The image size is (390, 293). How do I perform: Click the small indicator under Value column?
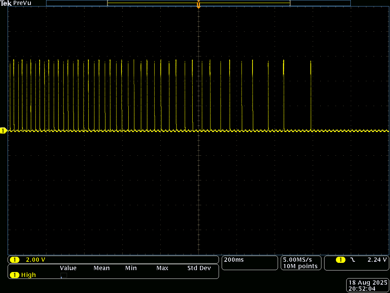[x=64, y=275]
